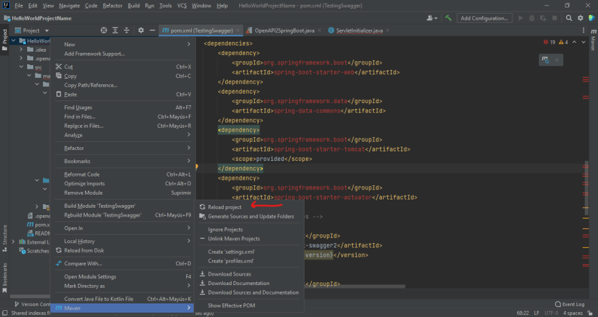
Task: Select Add Framework Support... entry
Action: pyautogui.click(x=124, y=54)
